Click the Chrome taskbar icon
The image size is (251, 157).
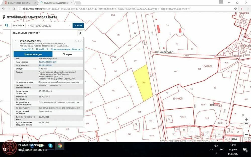pos(60,145)
